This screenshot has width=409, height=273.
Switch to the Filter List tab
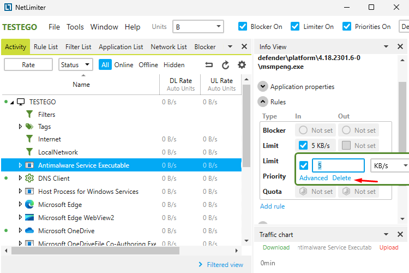78,47
